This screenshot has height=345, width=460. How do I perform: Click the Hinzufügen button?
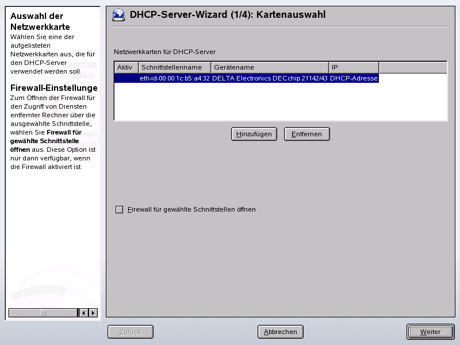tap(254, 133)
